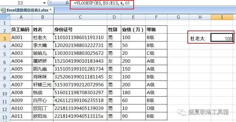
Task: Select performance cell 180
Action: 133,93
